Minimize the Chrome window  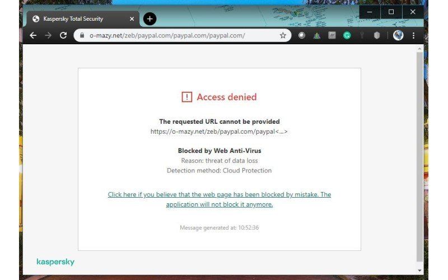[370, 12]
